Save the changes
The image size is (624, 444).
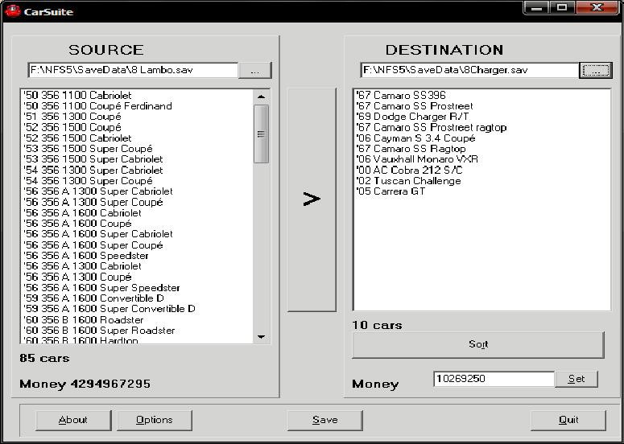tap(324, 420)
